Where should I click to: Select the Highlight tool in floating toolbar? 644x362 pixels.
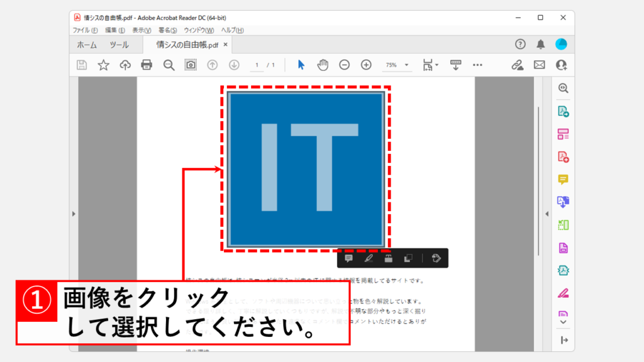[x=368, y=258]
